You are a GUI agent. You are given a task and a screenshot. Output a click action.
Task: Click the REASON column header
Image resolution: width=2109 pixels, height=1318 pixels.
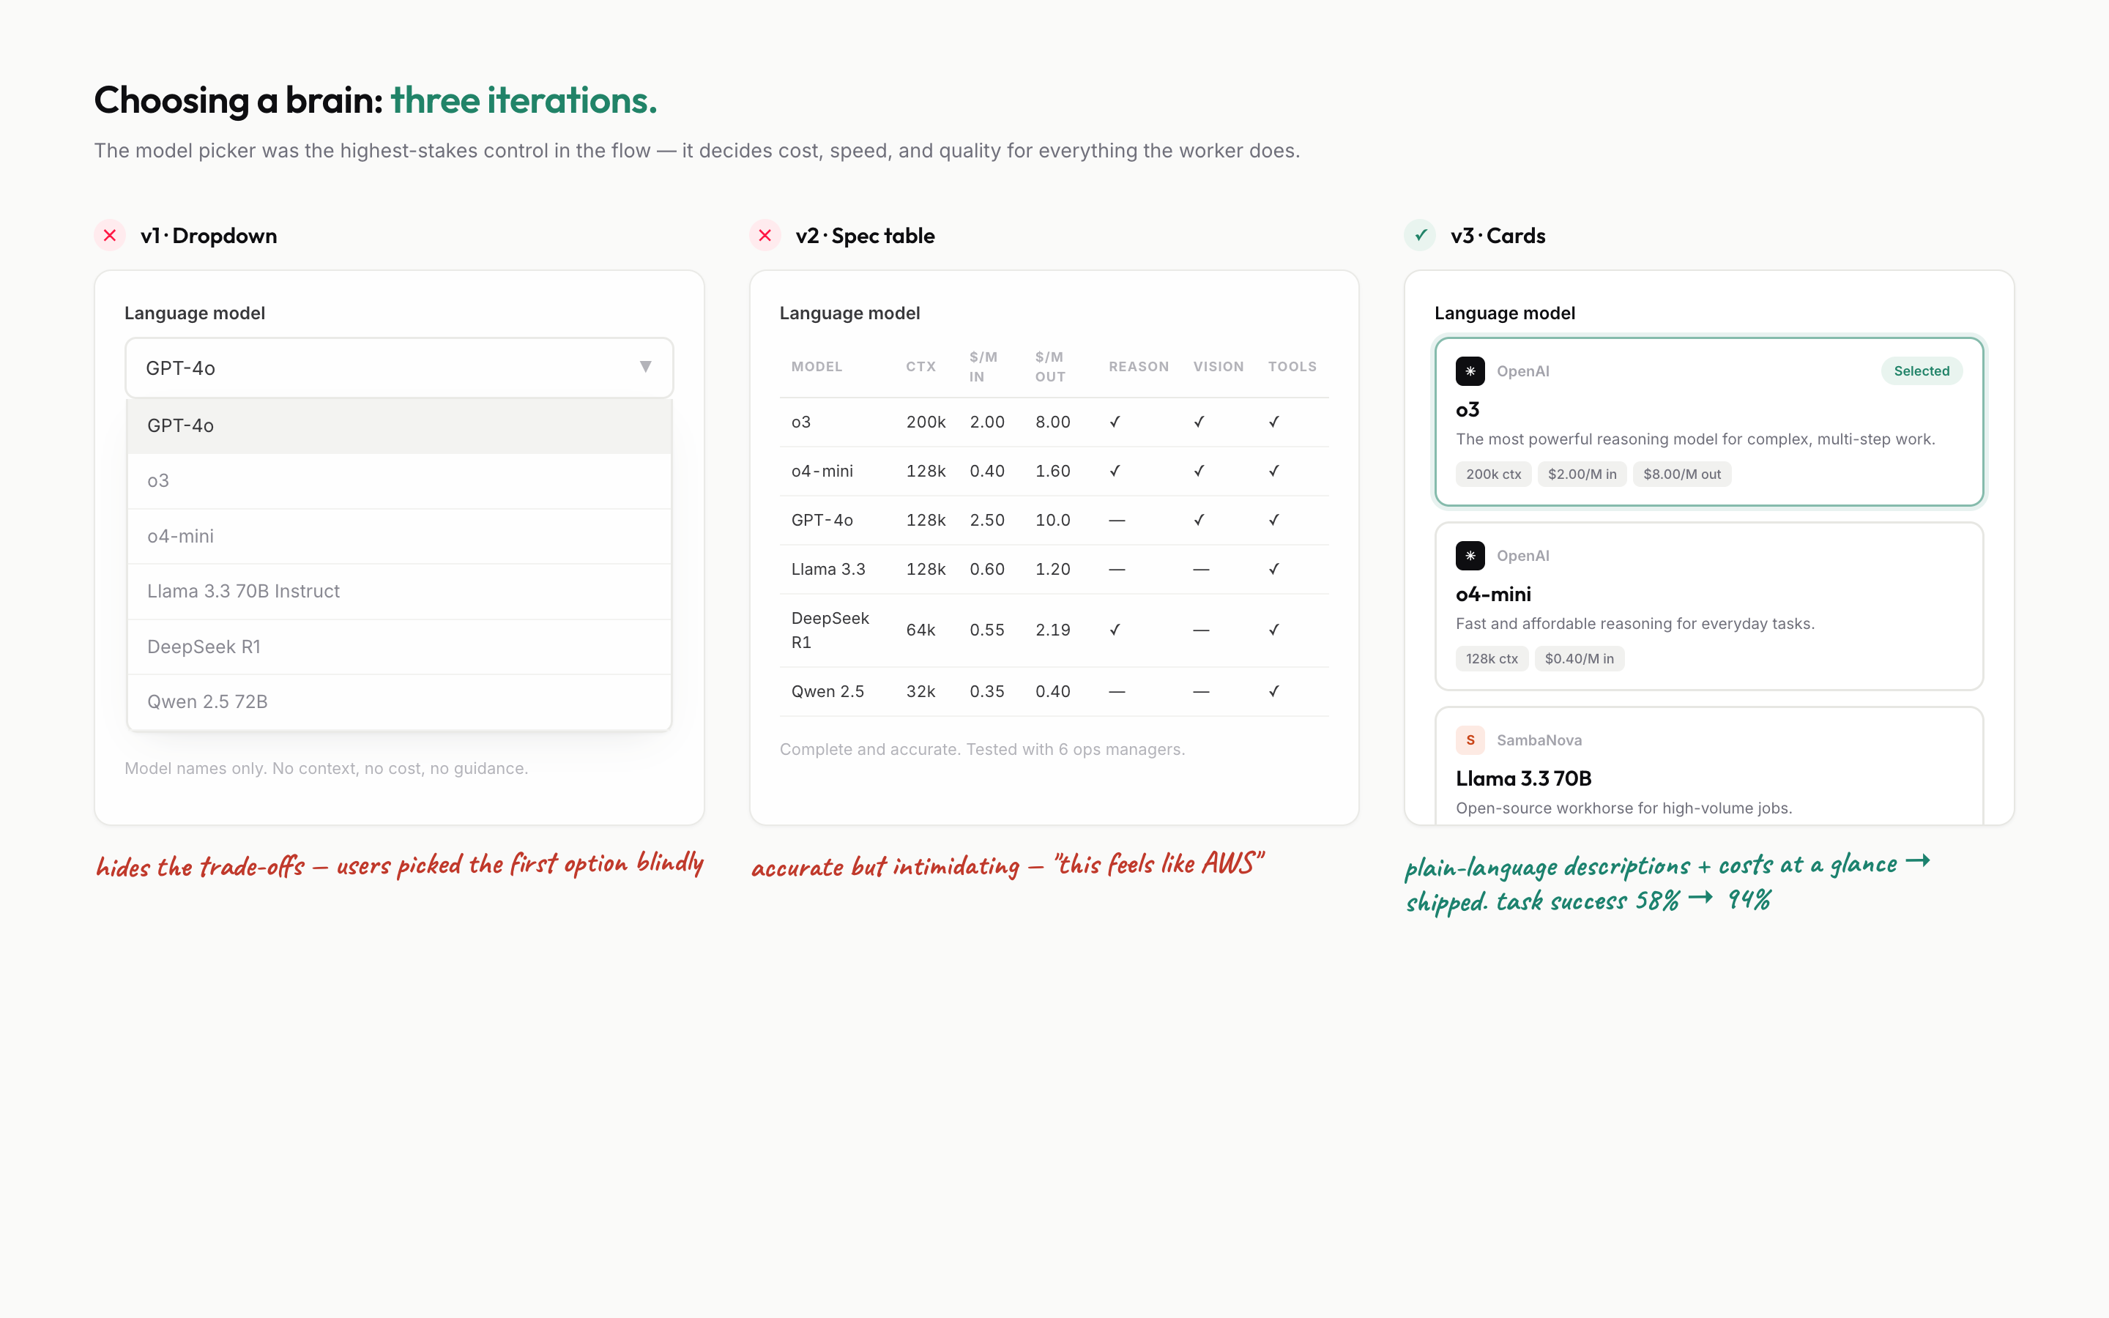[1138, 367]
